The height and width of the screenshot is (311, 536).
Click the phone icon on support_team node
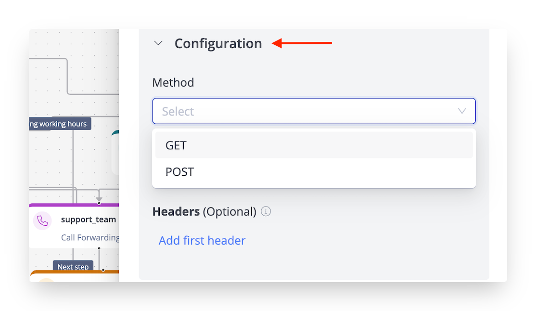click(x=43, y=220)
